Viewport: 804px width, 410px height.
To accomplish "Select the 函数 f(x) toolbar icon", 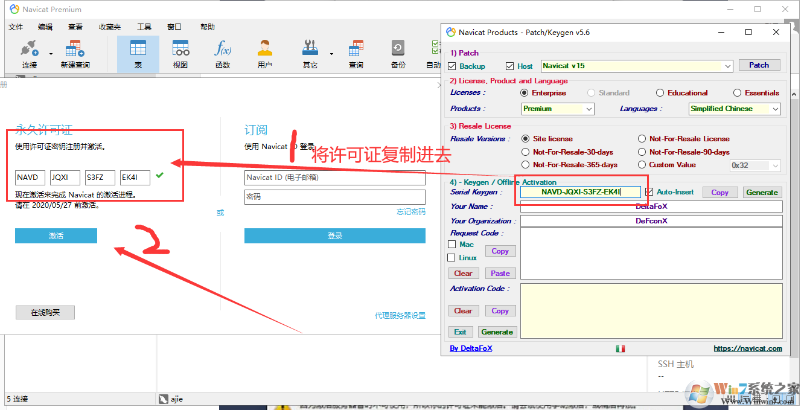I will click(x=222, y=54).
